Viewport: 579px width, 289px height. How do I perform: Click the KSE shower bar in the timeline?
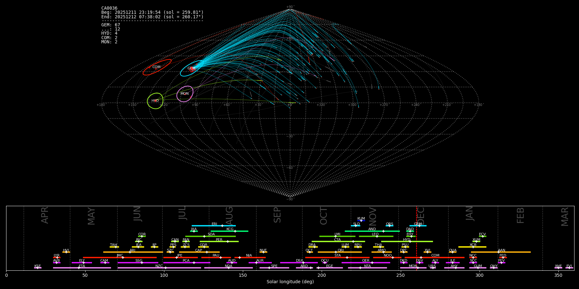point(38,268)
